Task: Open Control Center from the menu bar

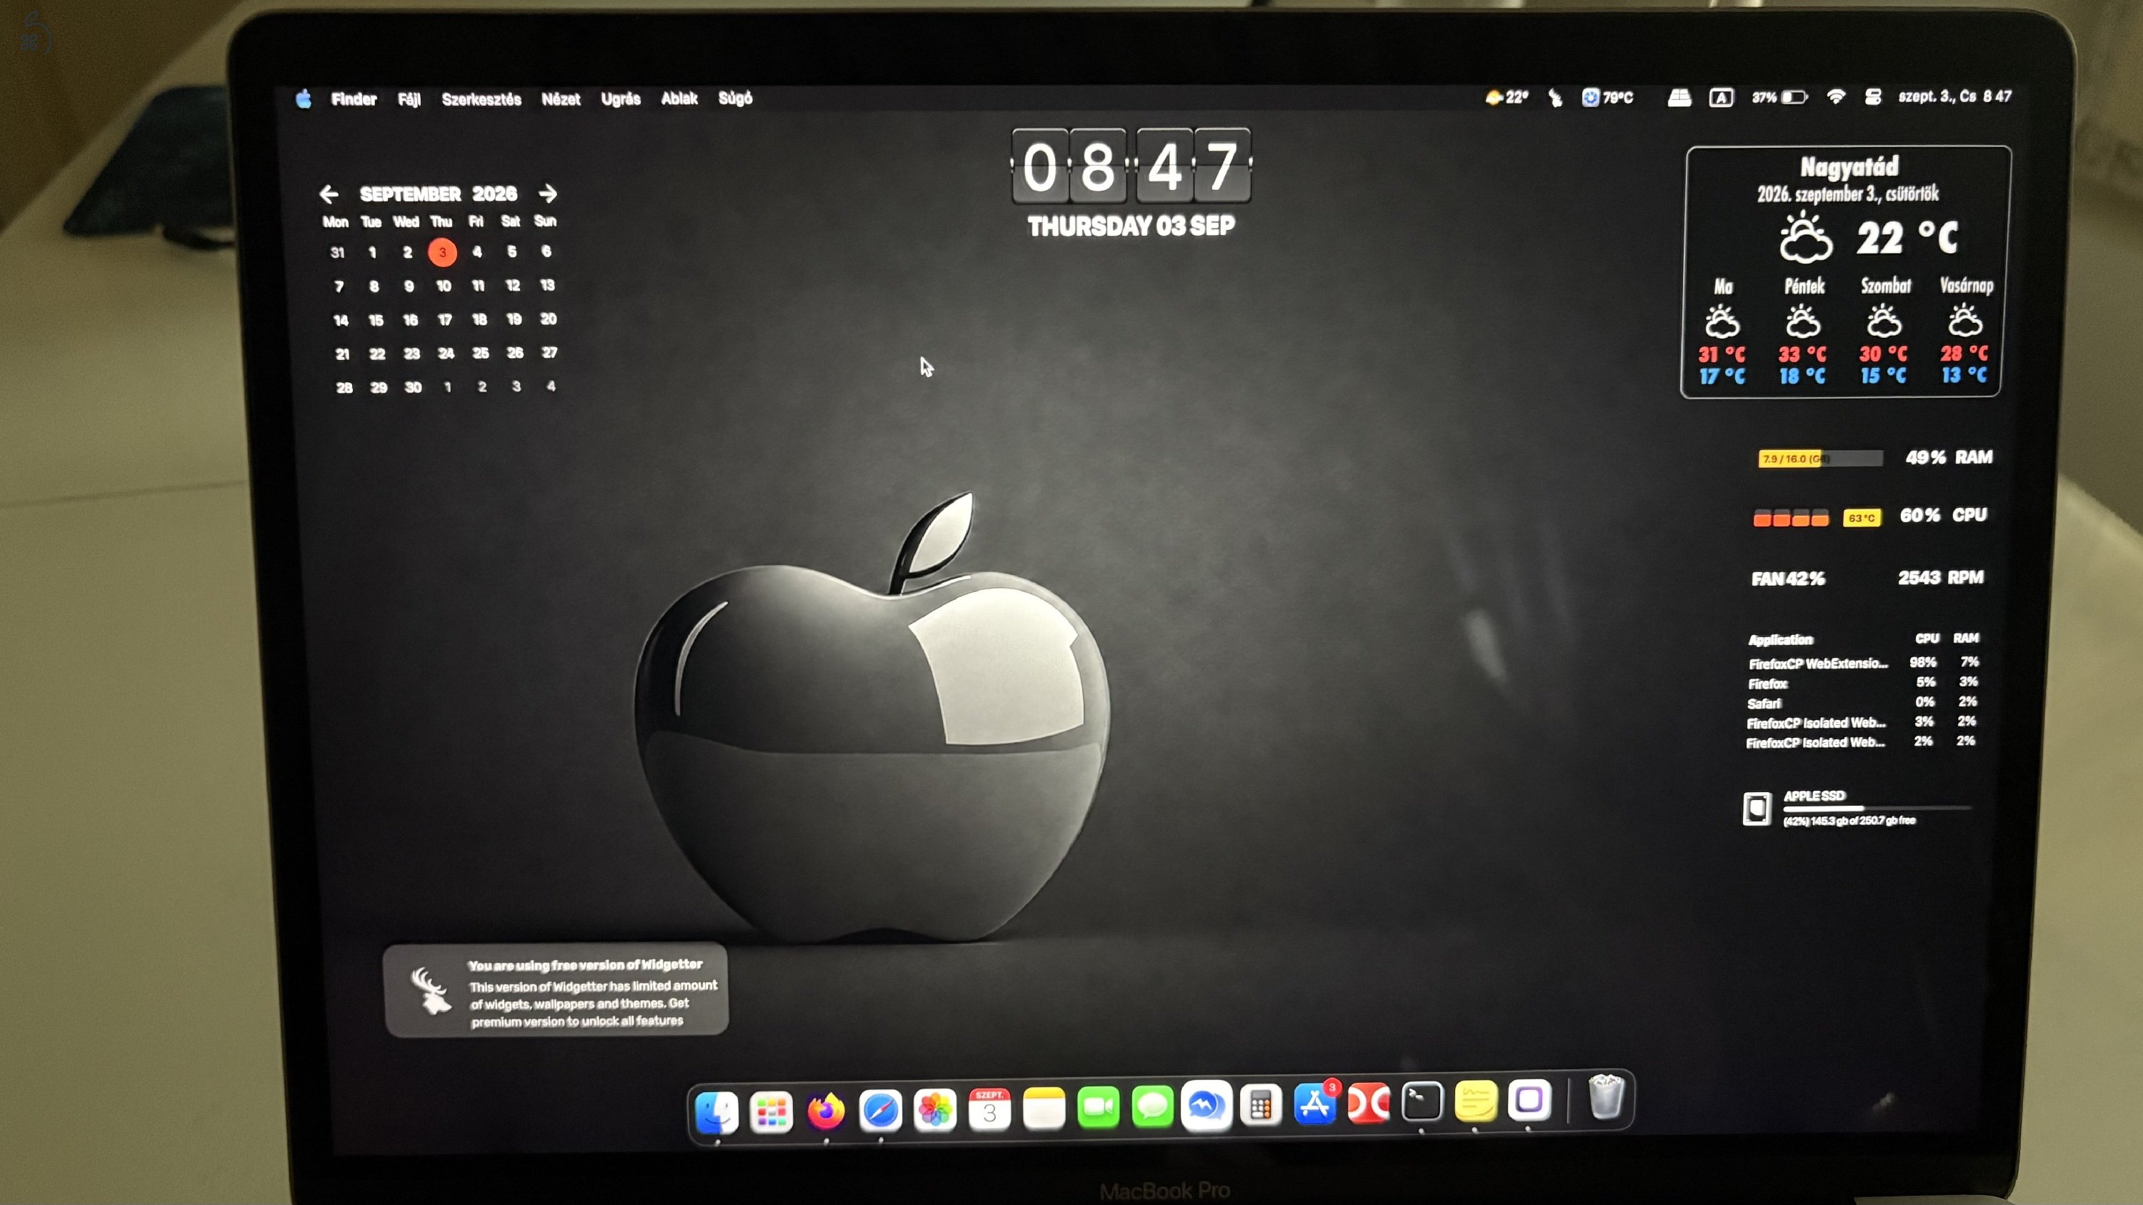Action: pyautogui.click(x=1873, y=96)
